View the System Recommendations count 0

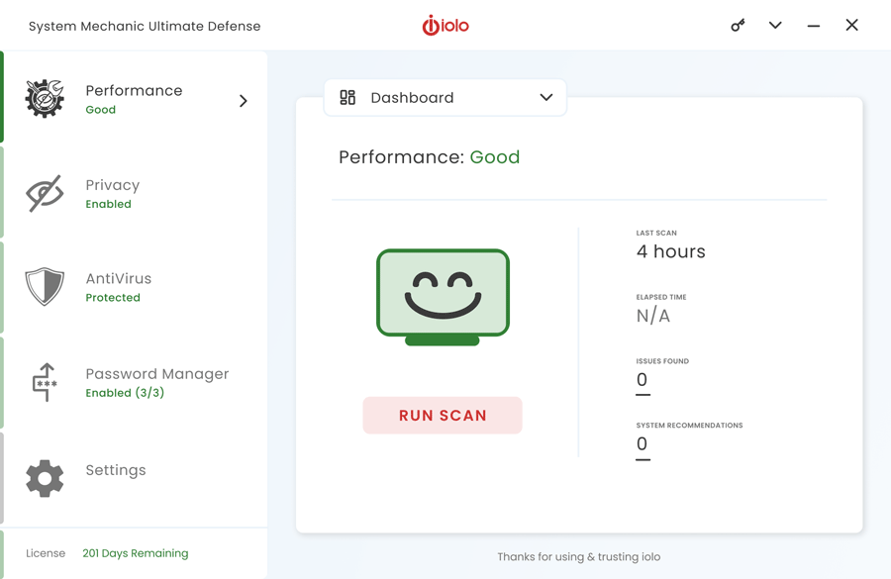coord(643,443)
